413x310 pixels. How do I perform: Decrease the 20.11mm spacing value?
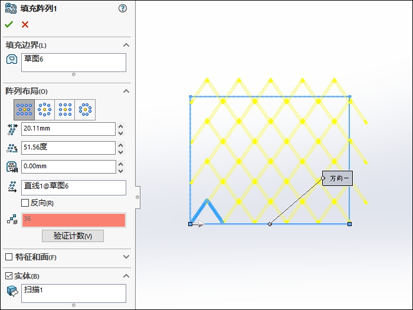[x=120, y=133]
